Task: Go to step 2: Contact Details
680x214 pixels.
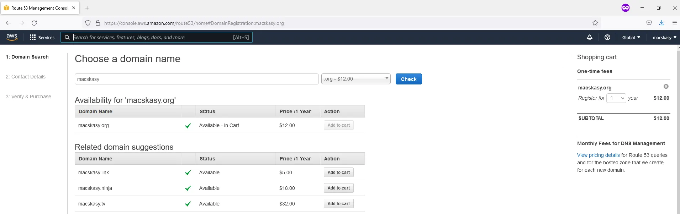Action: (26, 77)
